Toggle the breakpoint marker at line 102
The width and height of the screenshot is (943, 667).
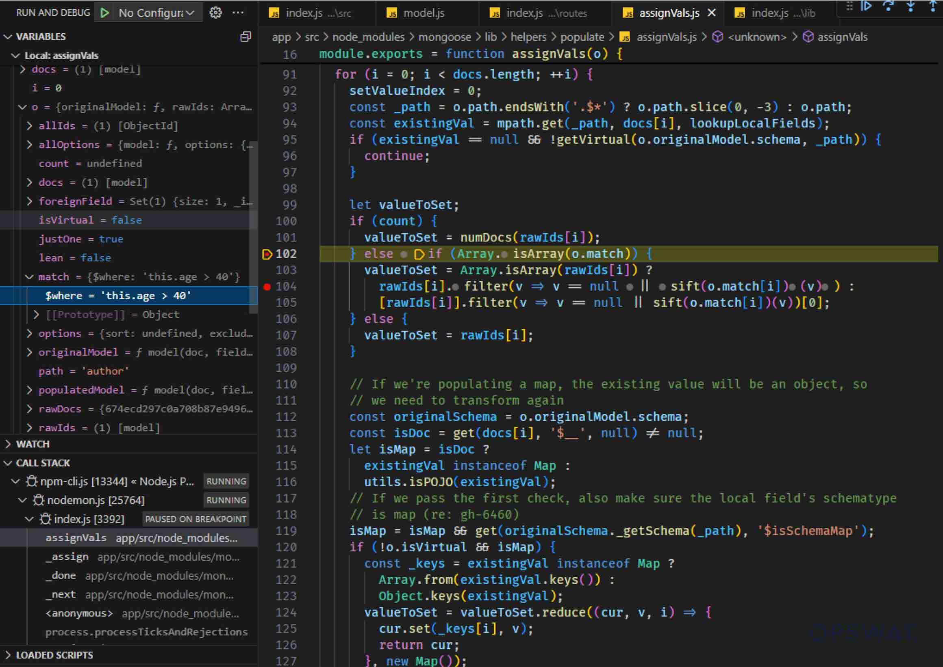pyautogui.click(x=267, y=254)
